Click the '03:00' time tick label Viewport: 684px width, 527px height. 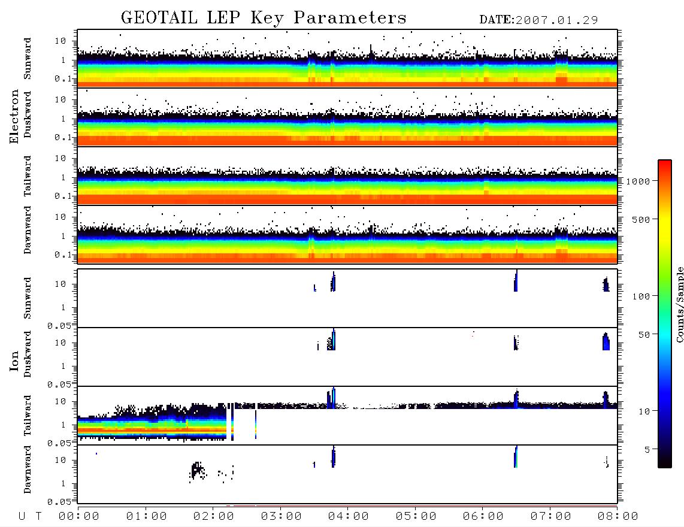click(x=282, y=516)
